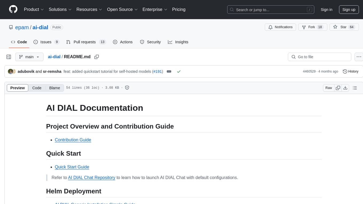The height and width of the screenshot is (204, 363).
Task: Click the Pull requests count badge 13
Action: pos(102,42)
